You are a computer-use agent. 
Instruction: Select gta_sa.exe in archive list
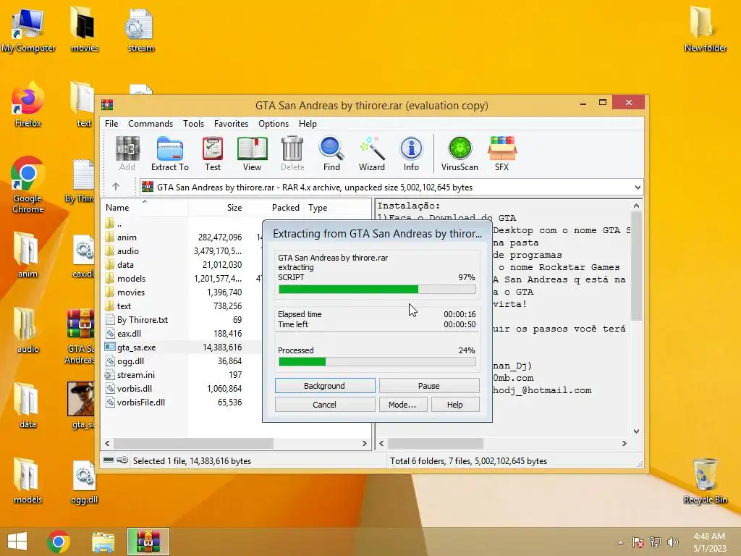click(x=136, y=347)
